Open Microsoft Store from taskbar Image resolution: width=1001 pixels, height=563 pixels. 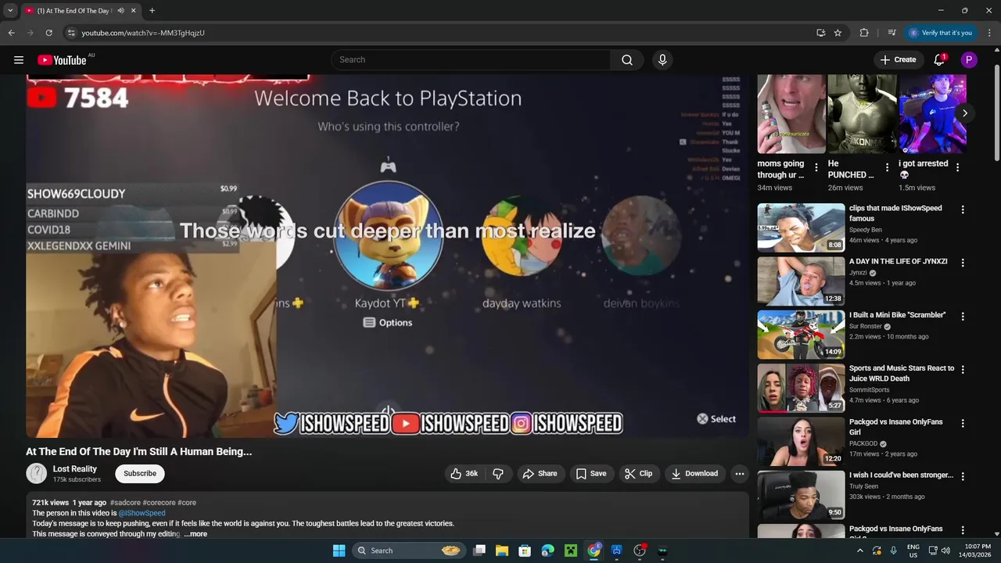point(525,550)
